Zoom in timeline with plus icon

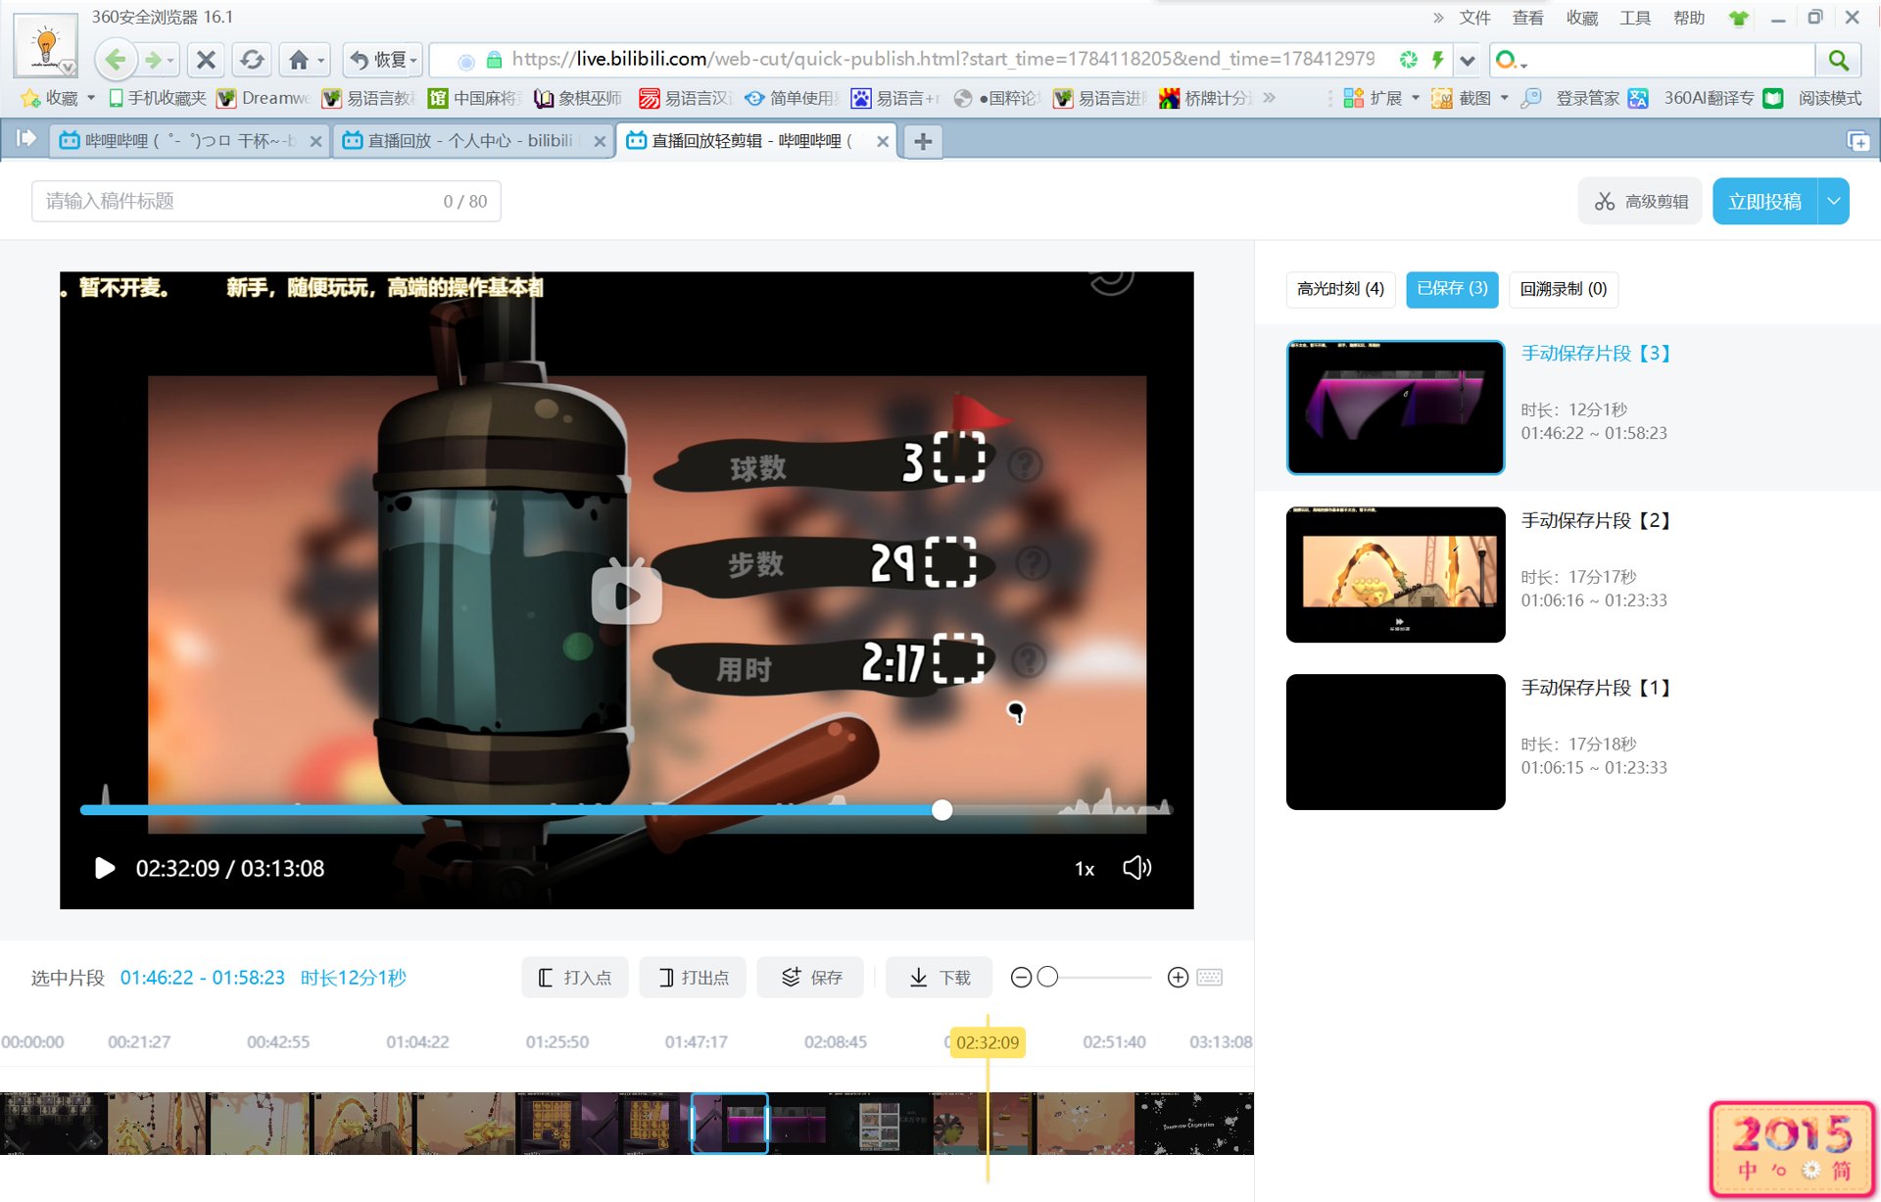[1178, 978]
